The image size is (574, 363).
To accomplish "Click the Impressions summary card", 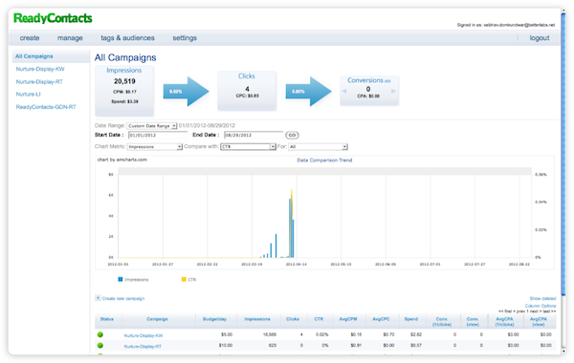I will [124, 91].
